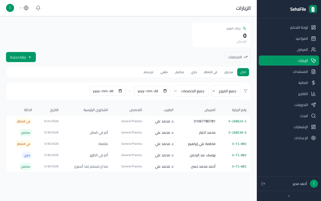The image size is (321, 201).
Task: Click the dollar icon beside المالية
Action: point(313,83)
